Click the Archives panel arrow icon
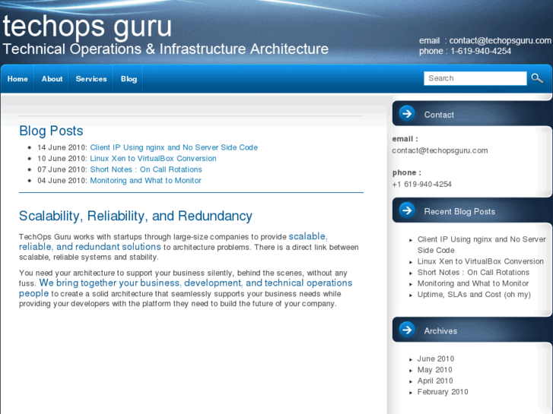 click(x=407, y=330)
